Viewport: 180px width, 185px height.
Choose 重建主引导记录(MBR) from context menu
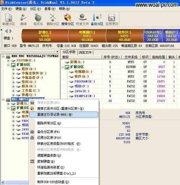[x=64, y=115]
